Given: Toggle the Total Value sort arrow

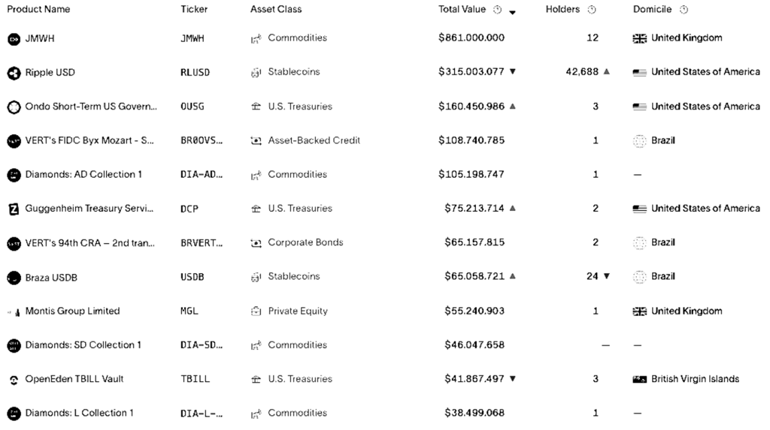Looking at the screenshot, I should point(512,12).
